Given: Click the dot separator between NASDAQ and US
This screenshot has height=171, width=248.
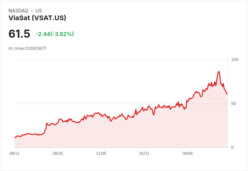Looking at the screenshot, I should point(32,11).
